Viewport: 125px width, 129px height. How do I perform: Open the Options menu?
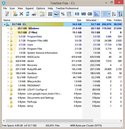(41, 8)
